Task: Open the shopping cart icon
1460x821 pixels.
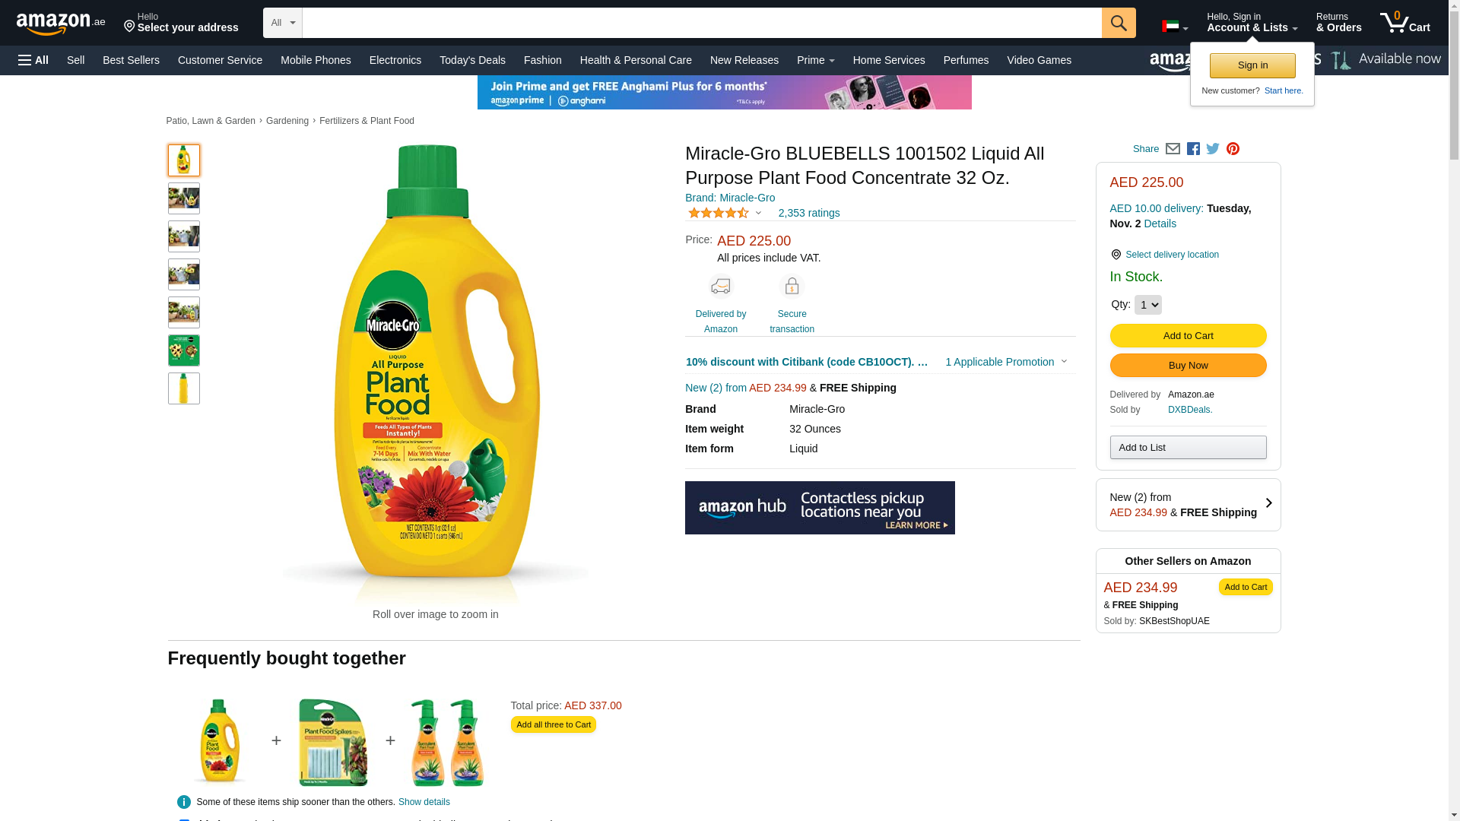Action: [1404, 23]
